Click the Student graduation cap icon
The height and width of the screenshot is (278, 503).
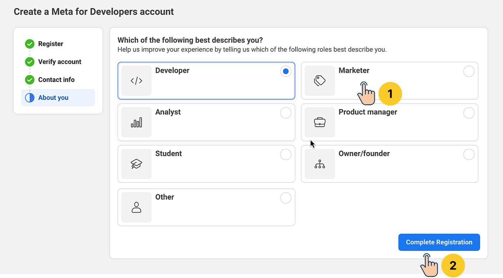click(x=136, y=164)
